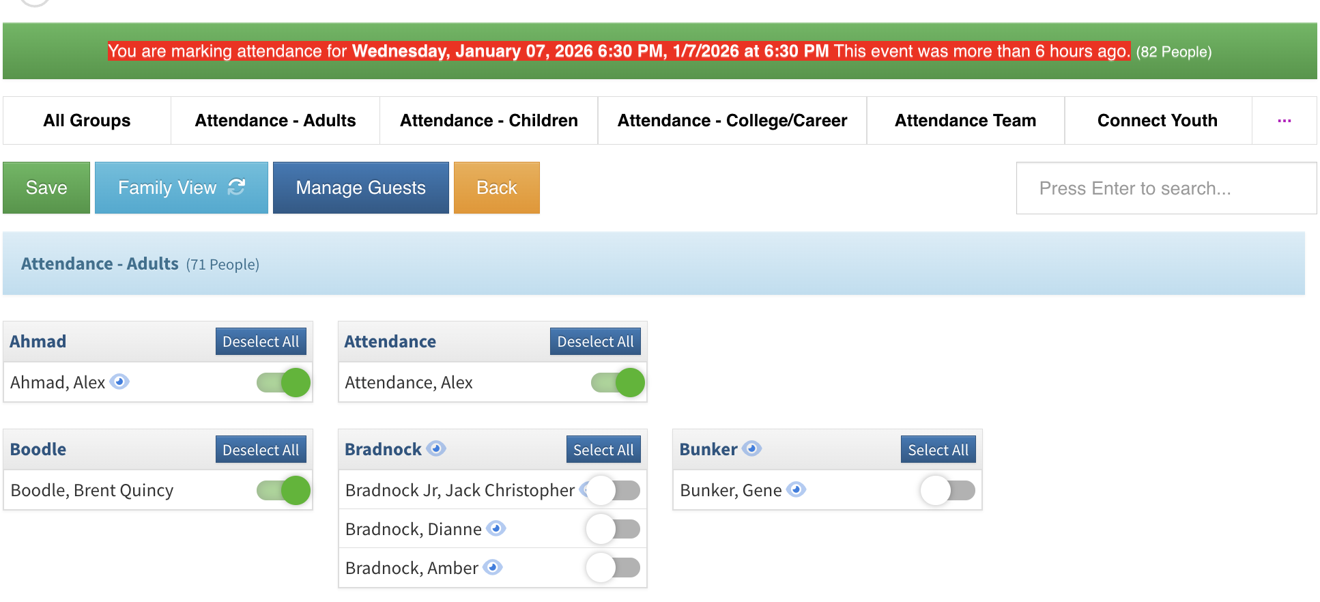The width and height of the screenshot is (1320, 602).
Task: Click eye icon next to Bunker, Gene
Action: point(796,489)
